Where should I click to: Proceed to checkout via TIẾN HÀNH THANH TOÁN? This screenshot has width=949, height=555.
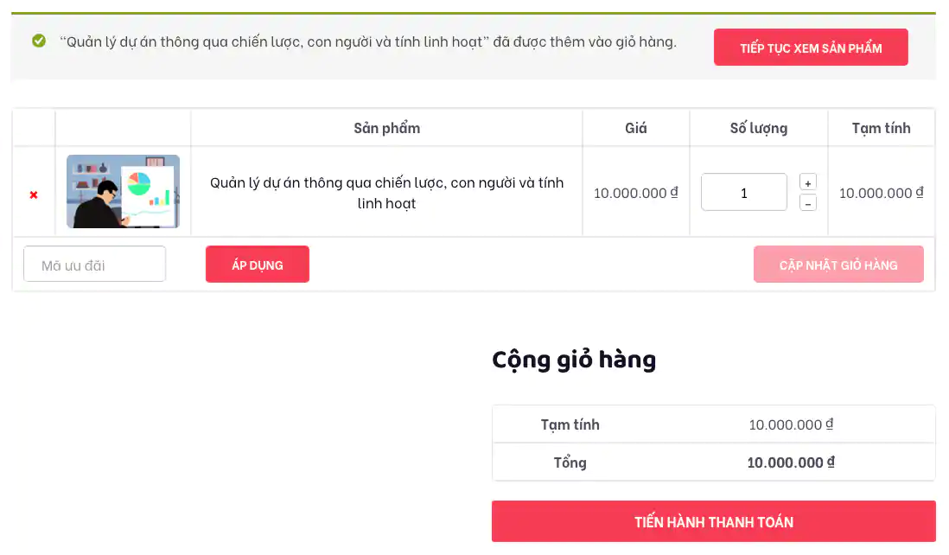point(713,521)
